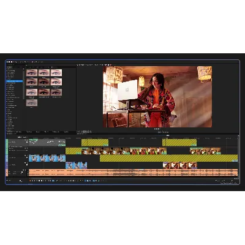Screen dimensions: 245x245
Task: Click the effects list vertical scrollbar
Action: [x=24, y=85]
